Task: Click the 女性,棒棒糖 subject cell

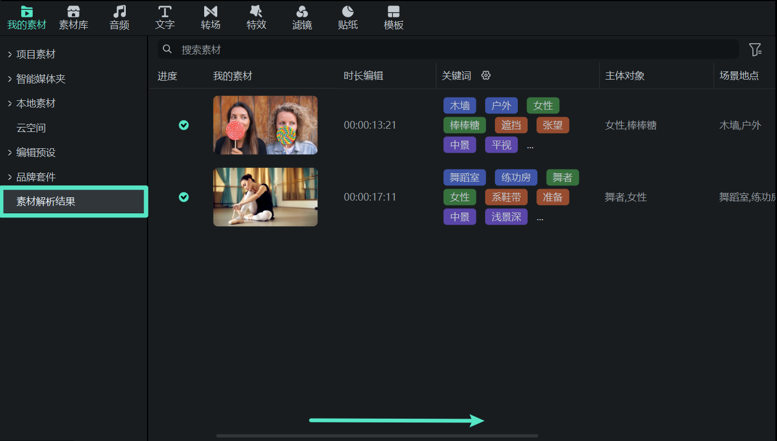Action: (631, 125)
